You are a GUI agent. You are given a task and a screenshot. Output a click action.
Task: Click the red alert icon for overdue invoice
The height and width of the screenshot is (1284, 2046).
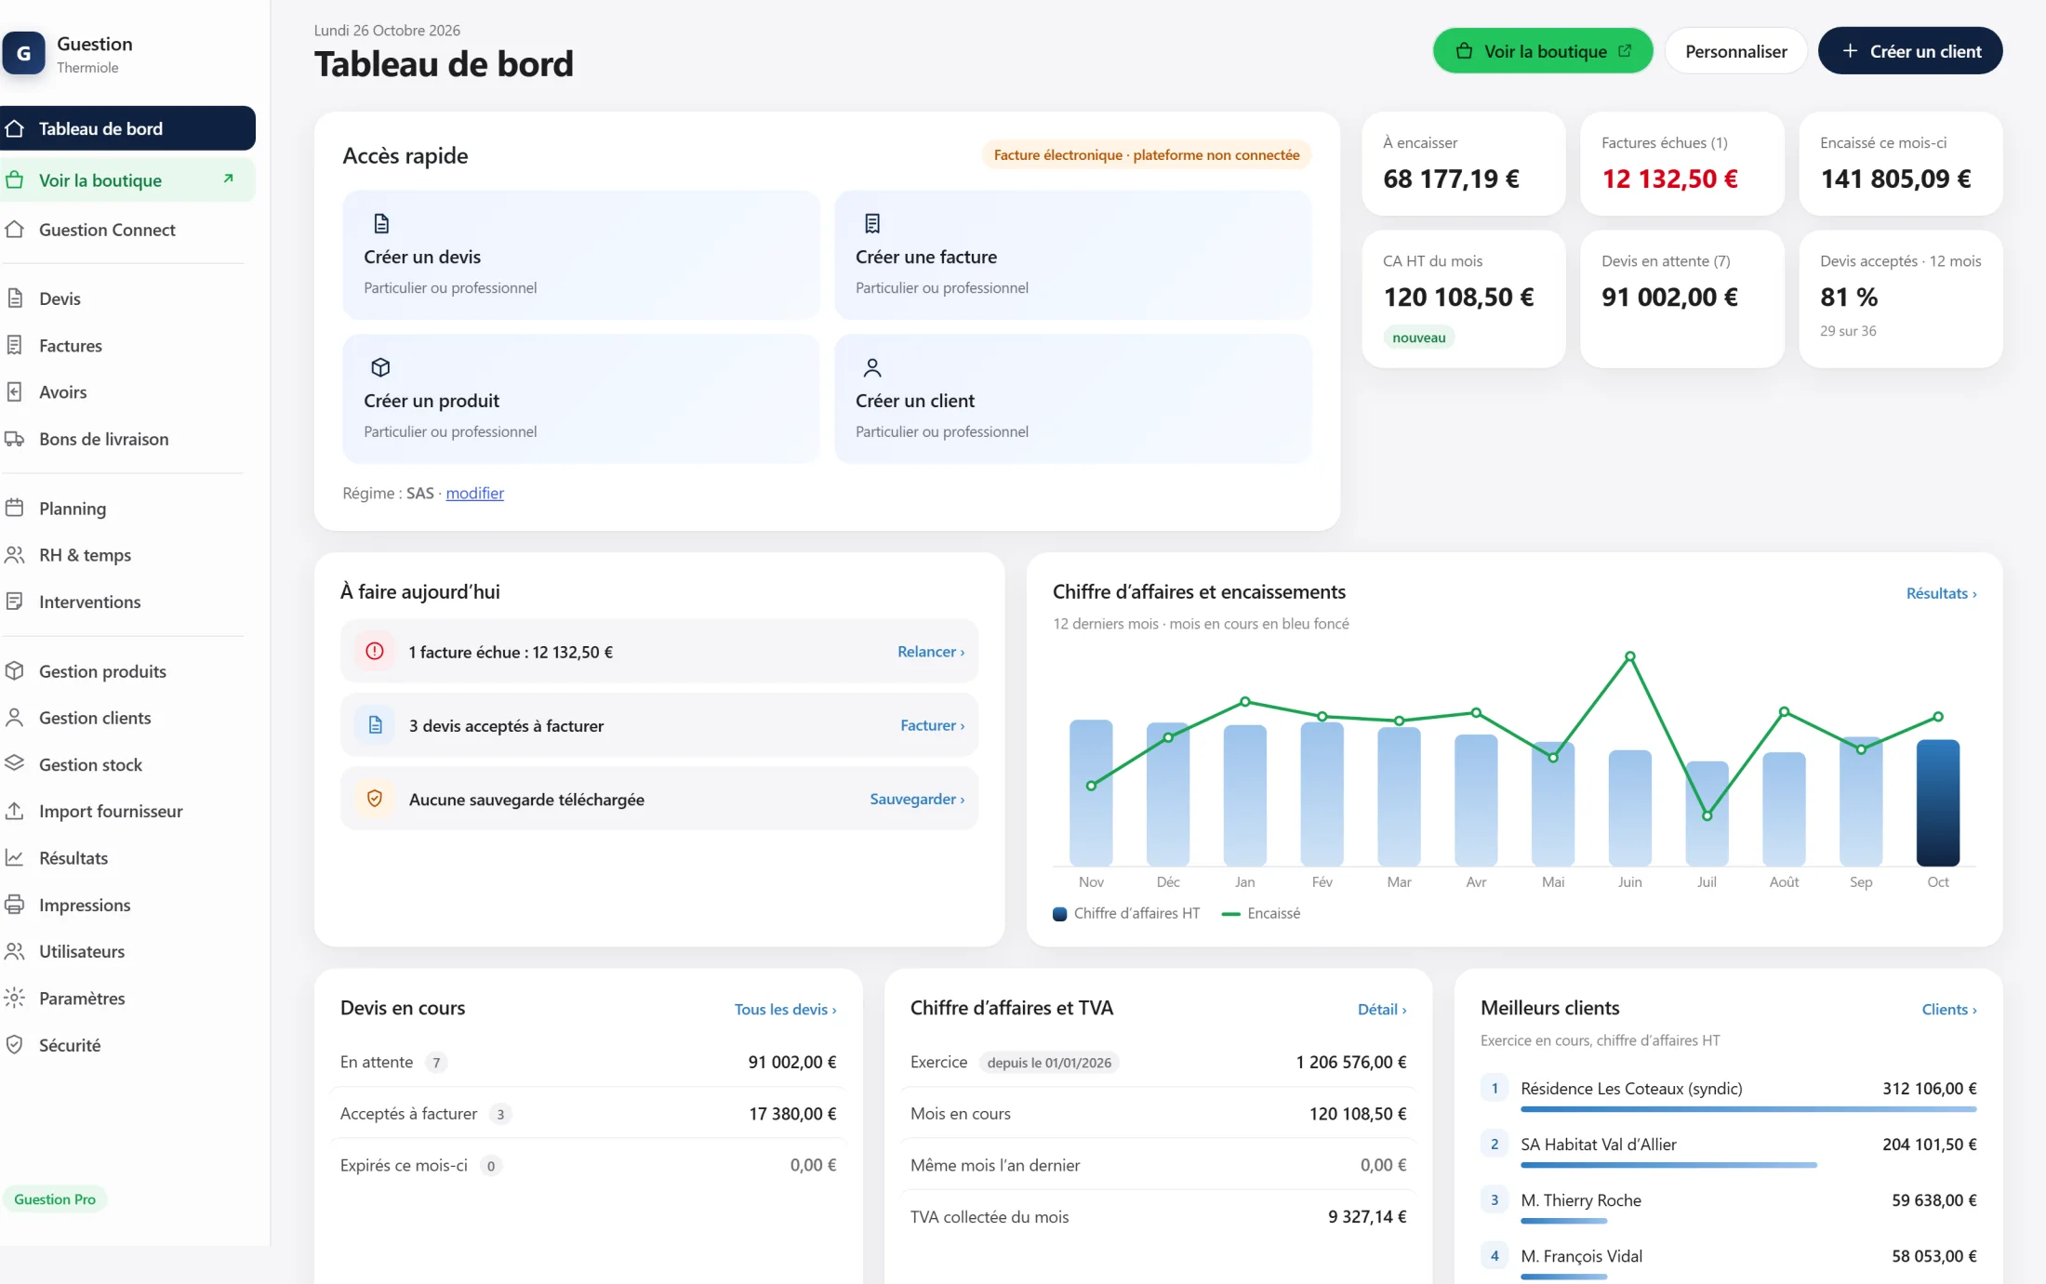coord(375,652)
